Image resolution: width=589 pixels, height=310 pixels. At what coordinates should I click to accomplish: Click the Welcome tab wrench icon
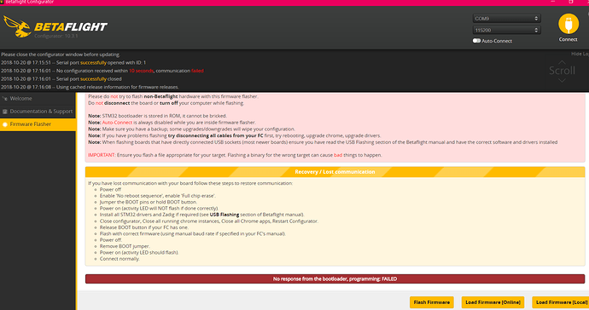pos(5,99)
